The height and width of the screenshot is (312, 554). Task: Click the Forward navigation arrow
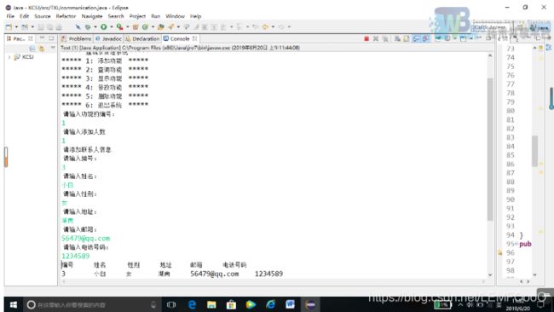click(x=281, y=27)
